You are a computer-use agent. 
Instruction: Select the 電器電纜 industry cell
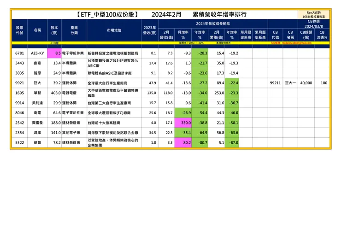click(x=74, y=93)
